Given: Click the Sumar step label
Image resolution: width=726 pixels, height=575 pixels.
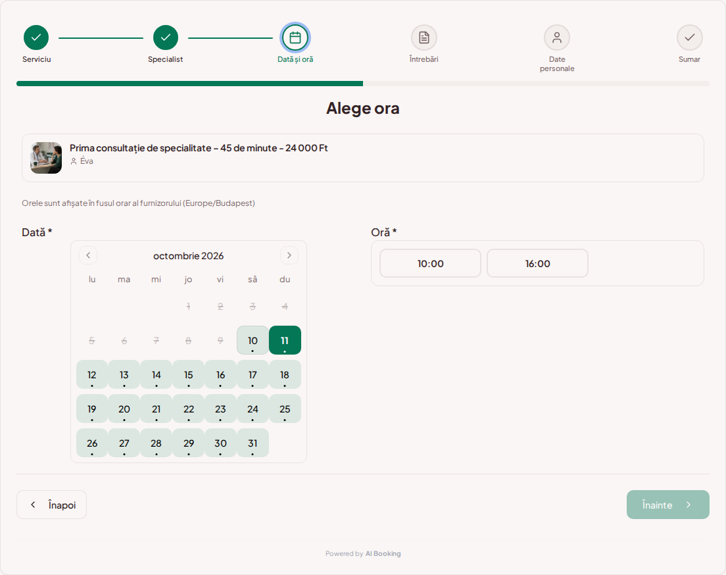Looking at the screenshot, I should [x=689, y=59].
